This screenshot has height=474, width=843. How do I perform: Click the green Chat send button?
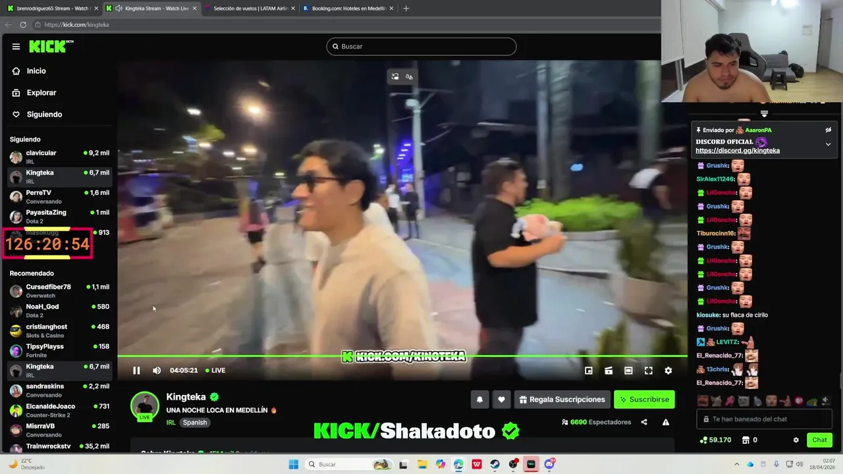(819, 440)
